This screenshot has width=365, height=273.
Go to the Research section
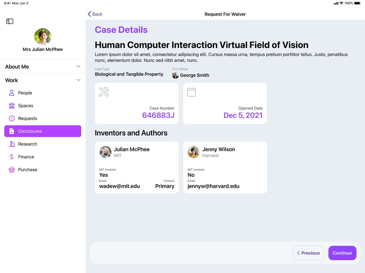pyautogui.click(x=28, y=144)
